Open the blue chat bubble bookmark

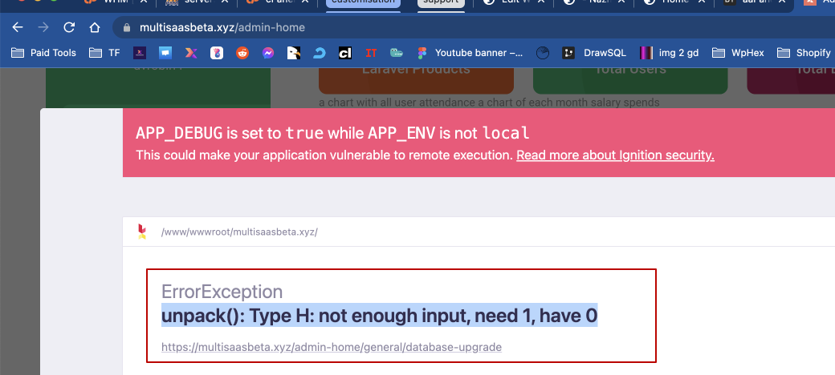click(165, 53)
